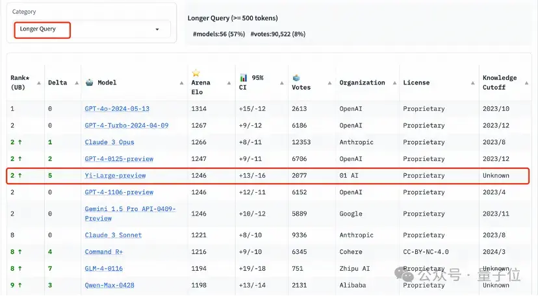The image size is (538, 296).
Task: Click the robot icon next to Model header
Action: click(x=90, y=83)
